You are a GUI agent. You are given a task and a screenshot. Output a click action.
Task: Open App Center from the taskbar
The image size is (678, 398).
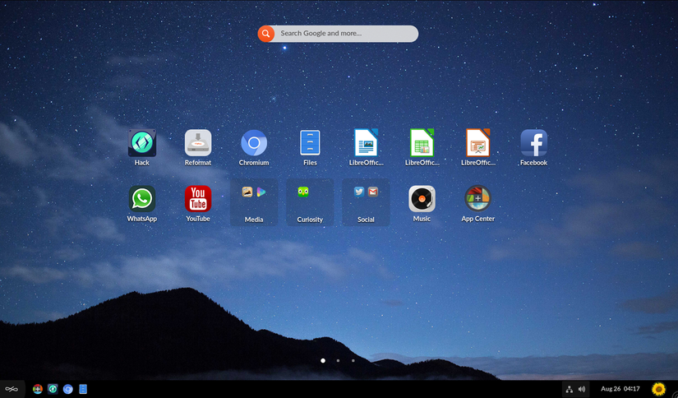38,389
